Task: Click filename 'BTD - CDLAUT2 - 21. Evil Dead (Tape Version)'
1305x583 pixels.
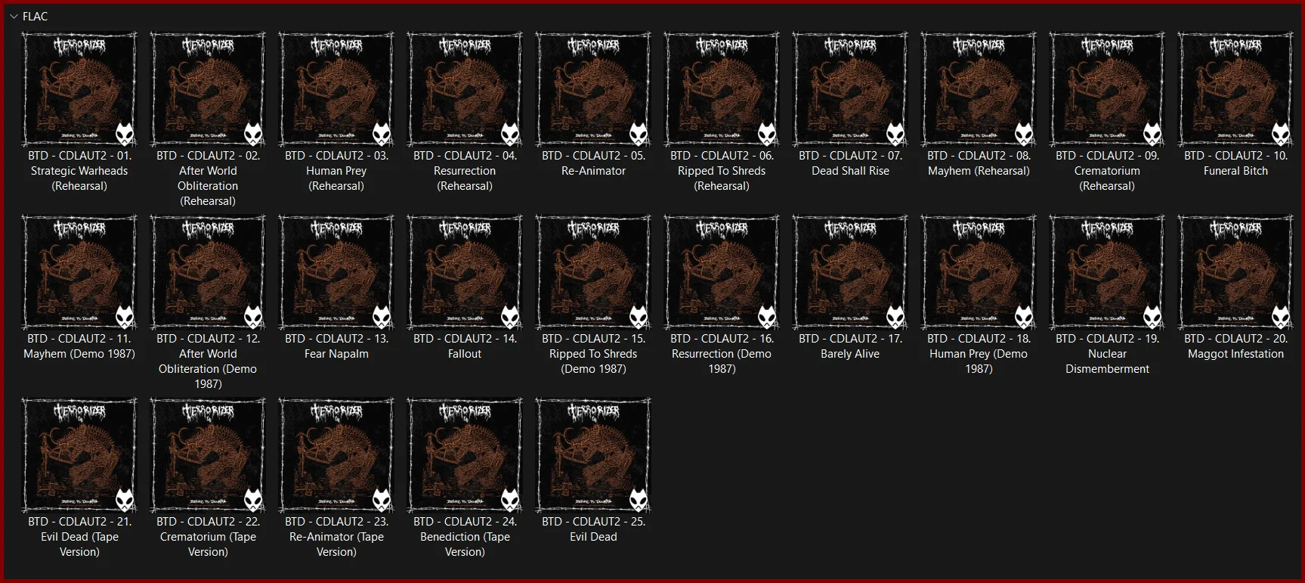Action: [79, 537]
